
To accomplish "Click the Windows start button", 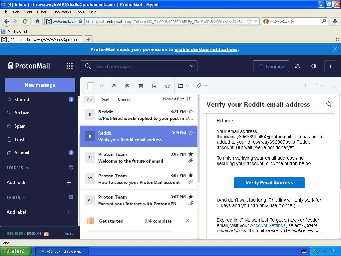I will 16,251.
